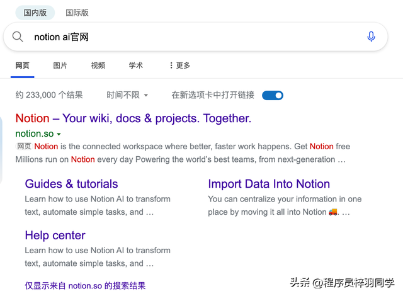Image resolution: width=403 pixels, height=296 pixels.
Task: Click the three-dot icon beside 更多
Action: pos(171,65)
